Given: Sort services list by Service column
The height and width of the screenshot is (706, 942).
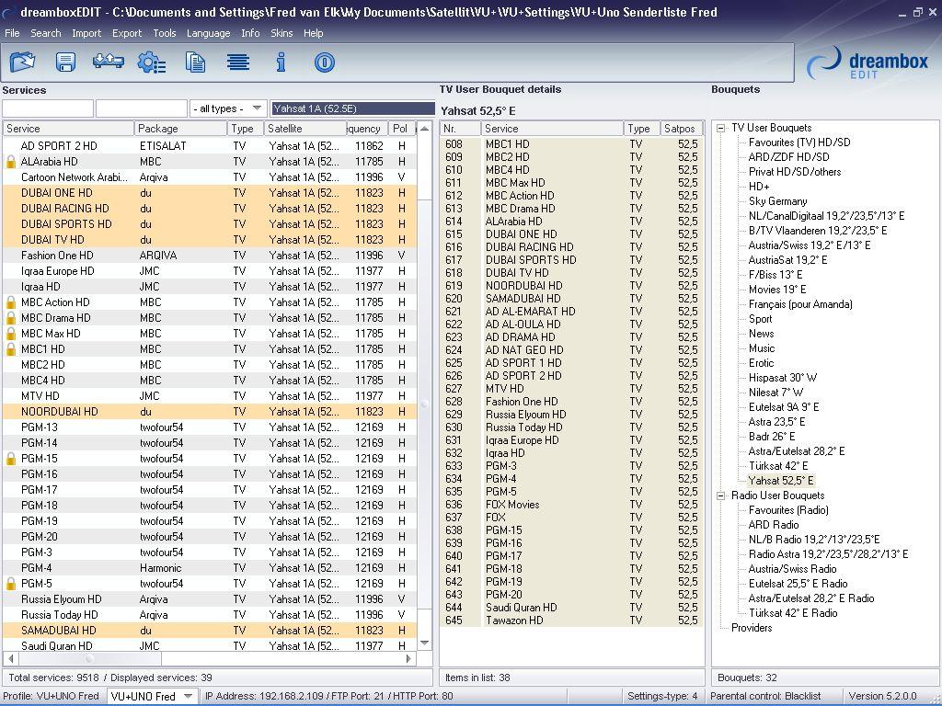Looking at the screenshot, I should tap(68, 129).
